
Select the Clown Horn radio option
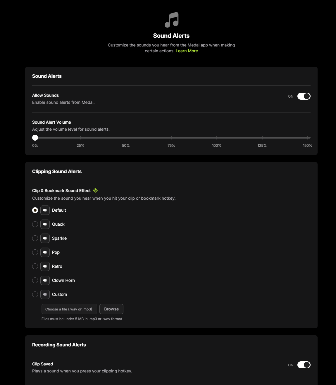(35, 280)
